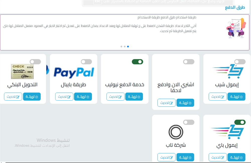Screen dimensions: 251x163
Task: Click the eMall Pay cart logo
Action: click(227, 132)
